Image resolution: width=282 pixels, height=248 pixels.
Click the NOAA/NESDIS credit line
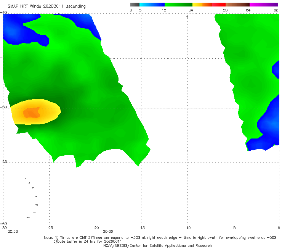pyautogui.click(x=157, y=245)
